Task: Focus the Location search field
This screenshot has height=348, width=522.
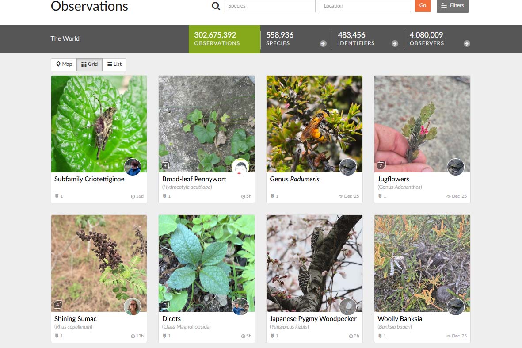Action: point(364,6)
